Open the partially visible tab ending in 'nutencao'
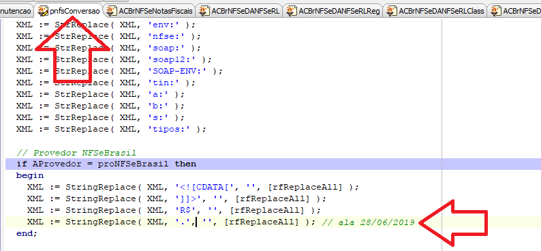The image size is (541, 251). click(x=16, y=11)
